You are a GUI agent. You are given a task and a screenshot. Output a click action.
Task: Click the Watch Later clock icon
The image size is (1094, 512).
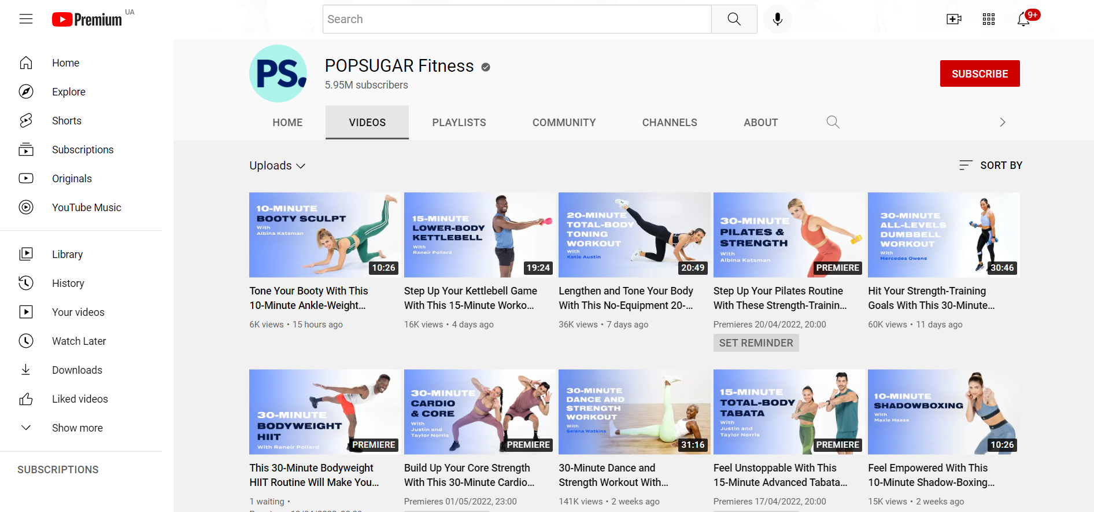[x=26, y=341]
